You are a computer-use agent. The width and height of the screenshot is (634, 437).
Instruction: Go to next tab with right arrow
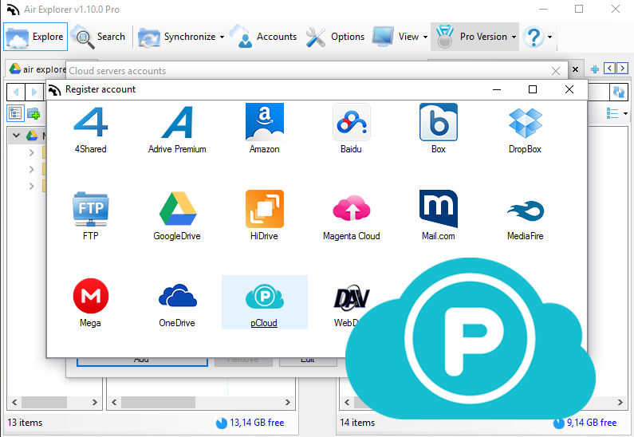[x=622, y=68]
